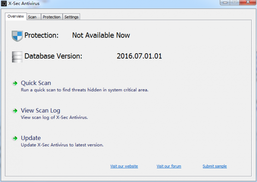Switch to the Overview tab
Screen dimensions: 257x182
16,16
